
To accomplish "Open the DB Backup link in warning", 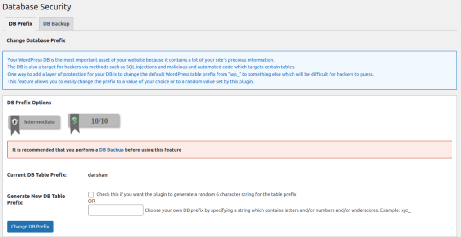I will pos(112,150).
